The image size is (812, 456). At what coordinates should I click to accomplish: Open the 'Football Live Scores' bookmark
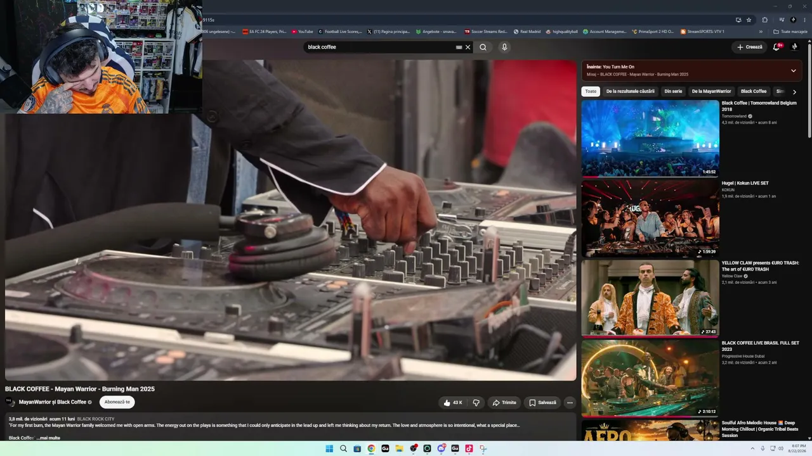(340, 32)
